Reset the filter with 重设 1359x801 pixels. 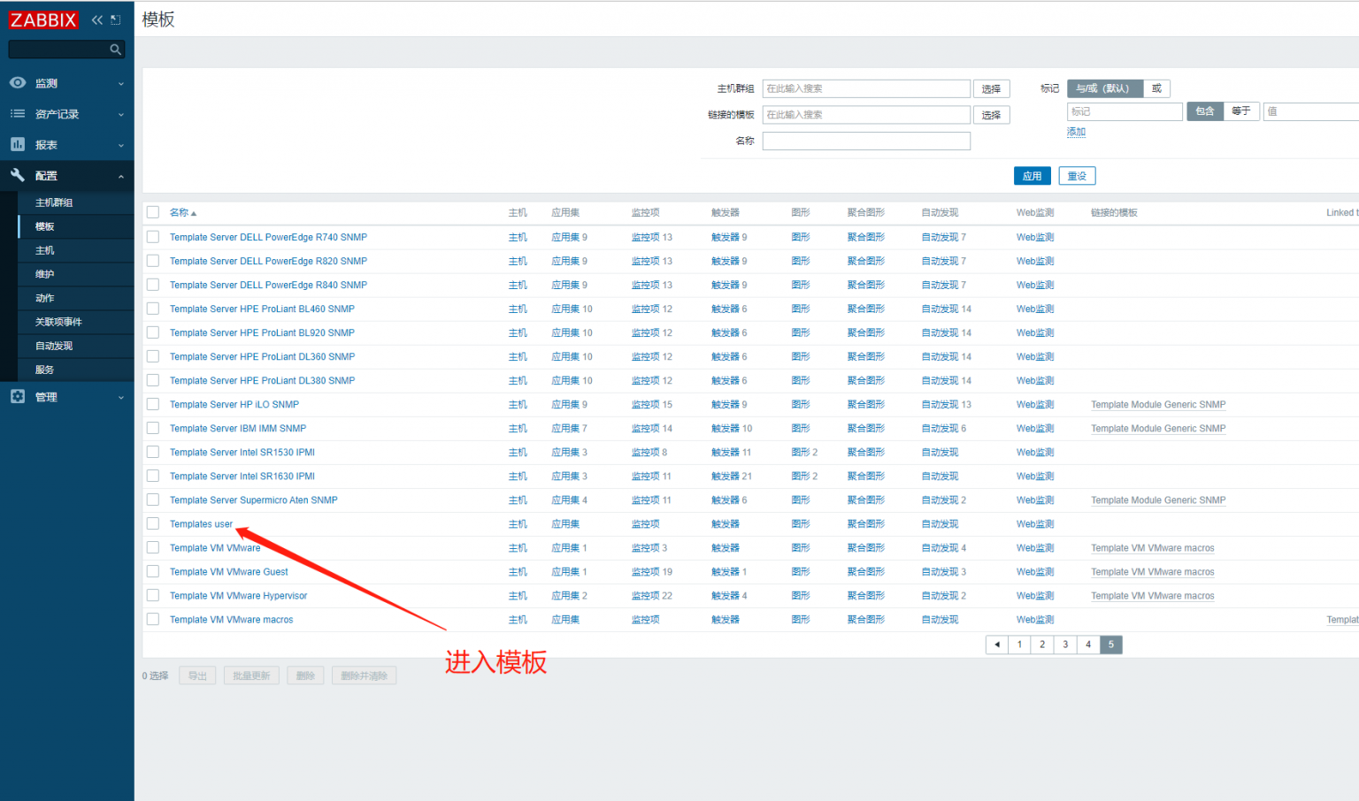[x=1077, y=176]
